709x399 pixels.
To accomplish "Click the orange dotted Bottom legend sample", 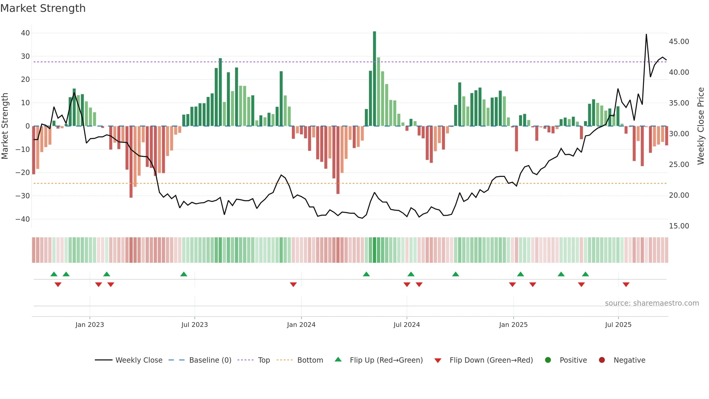I will 285,360.
